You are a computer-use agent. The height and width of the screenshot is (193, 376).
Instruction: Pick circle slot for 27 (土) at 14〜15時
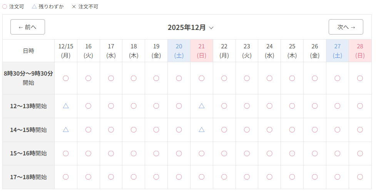point(338,129)
